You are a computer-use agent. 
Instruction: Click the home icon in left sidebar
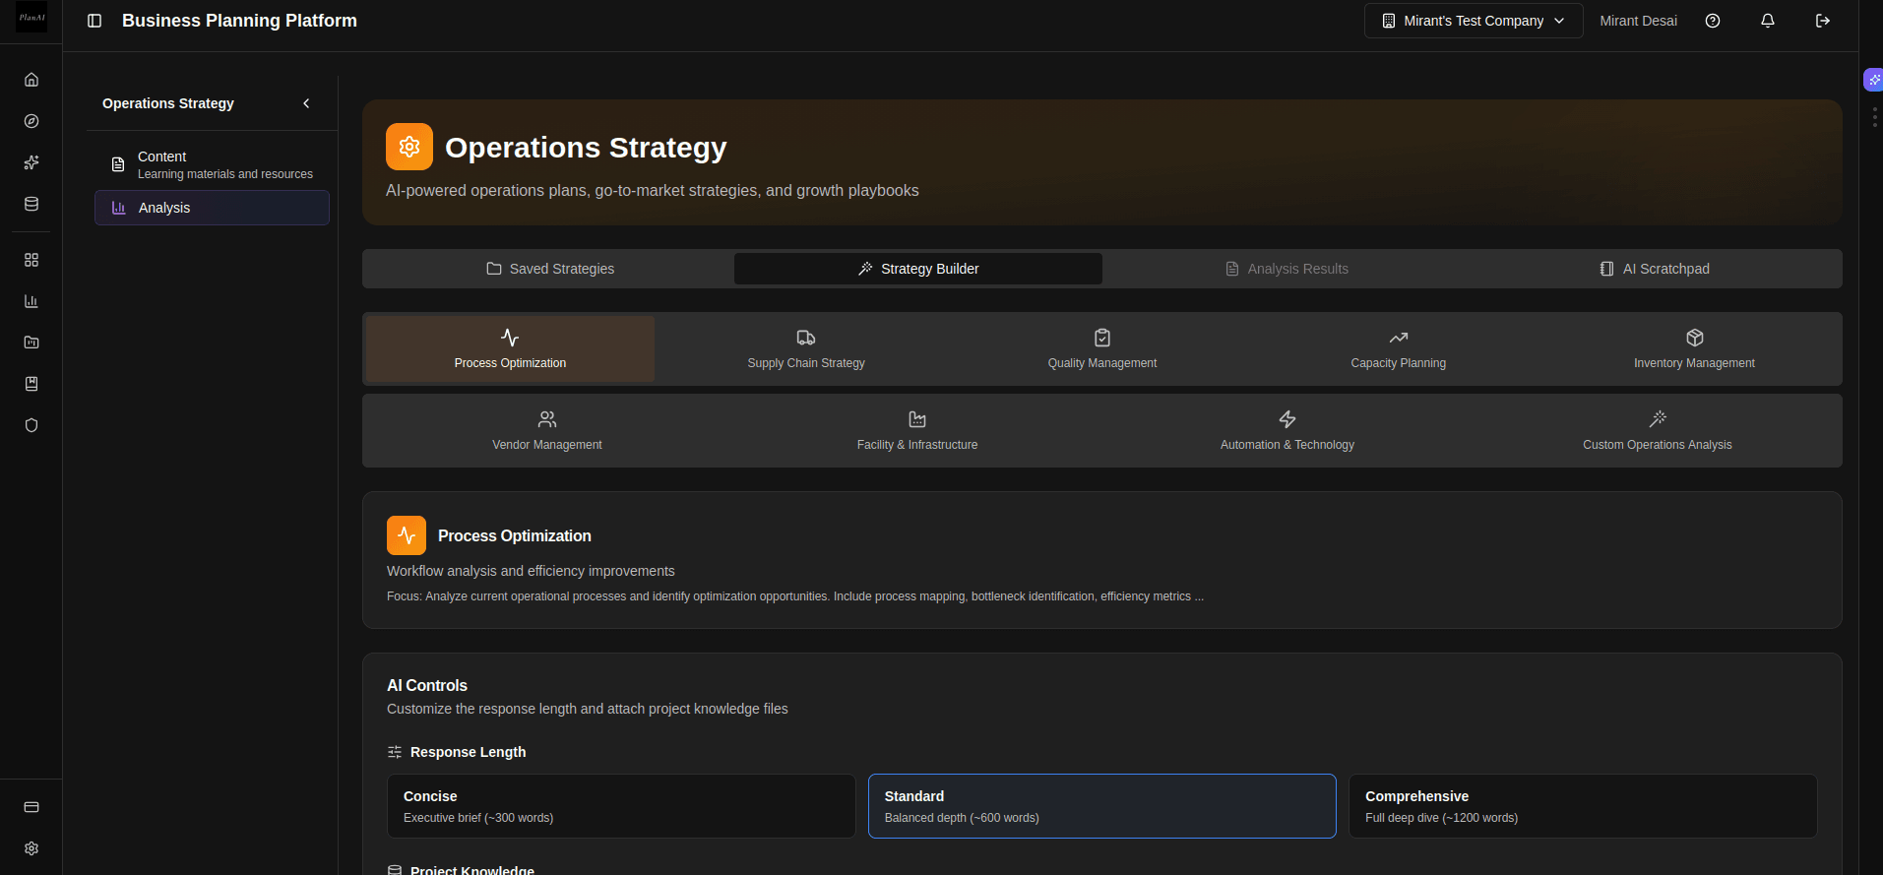(31, 80)
